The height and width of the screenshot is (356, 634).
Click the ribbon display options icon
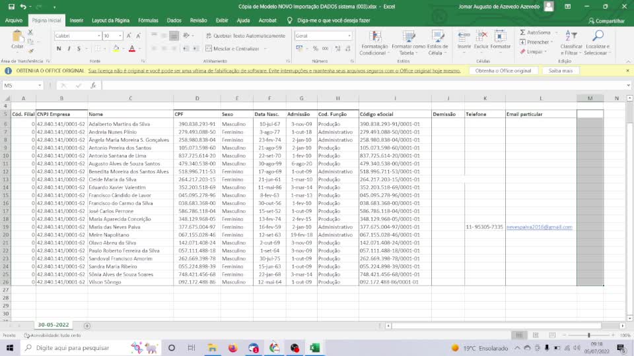click(x=568, y=7)
